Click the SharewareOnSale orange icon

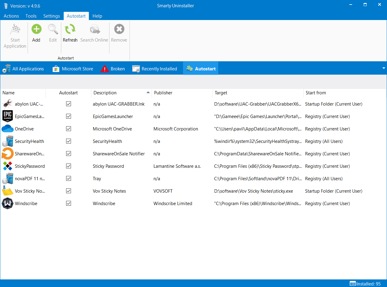point(7,154)
